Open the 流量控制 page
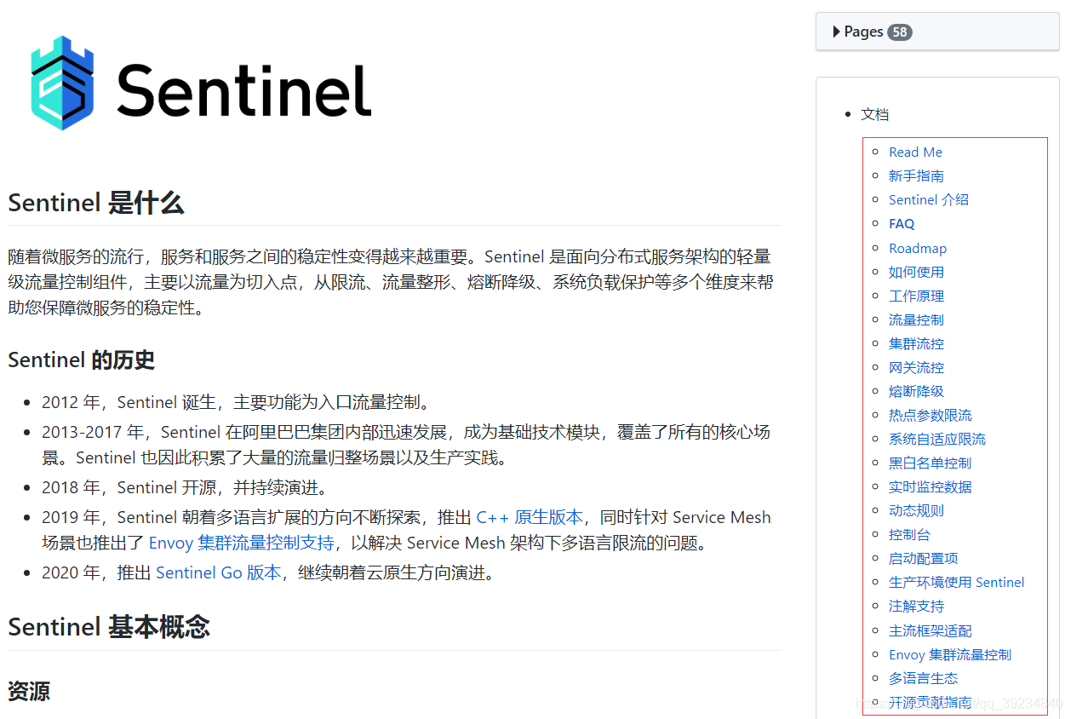This screenshot has height=719, width=1071. 916,319
